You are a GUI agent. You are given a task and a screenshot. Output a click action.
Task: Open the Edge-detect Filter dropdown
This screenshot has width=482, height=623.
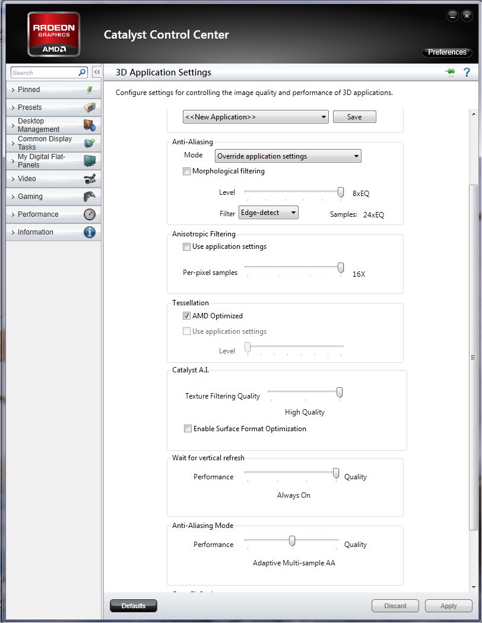[268, 213]
